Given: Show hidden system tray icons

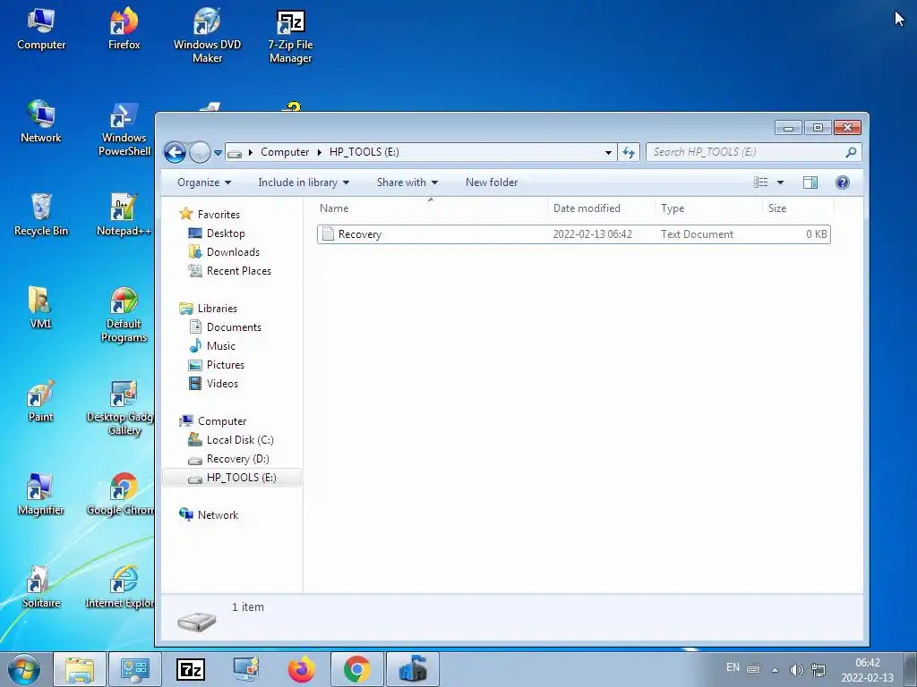Looking at the screenshot, I should coord(775,670).
